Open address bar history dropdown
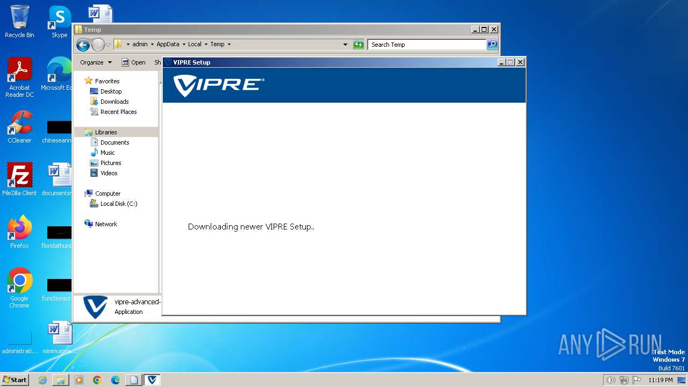The image size is (688, 387). (x=345, y=45)
